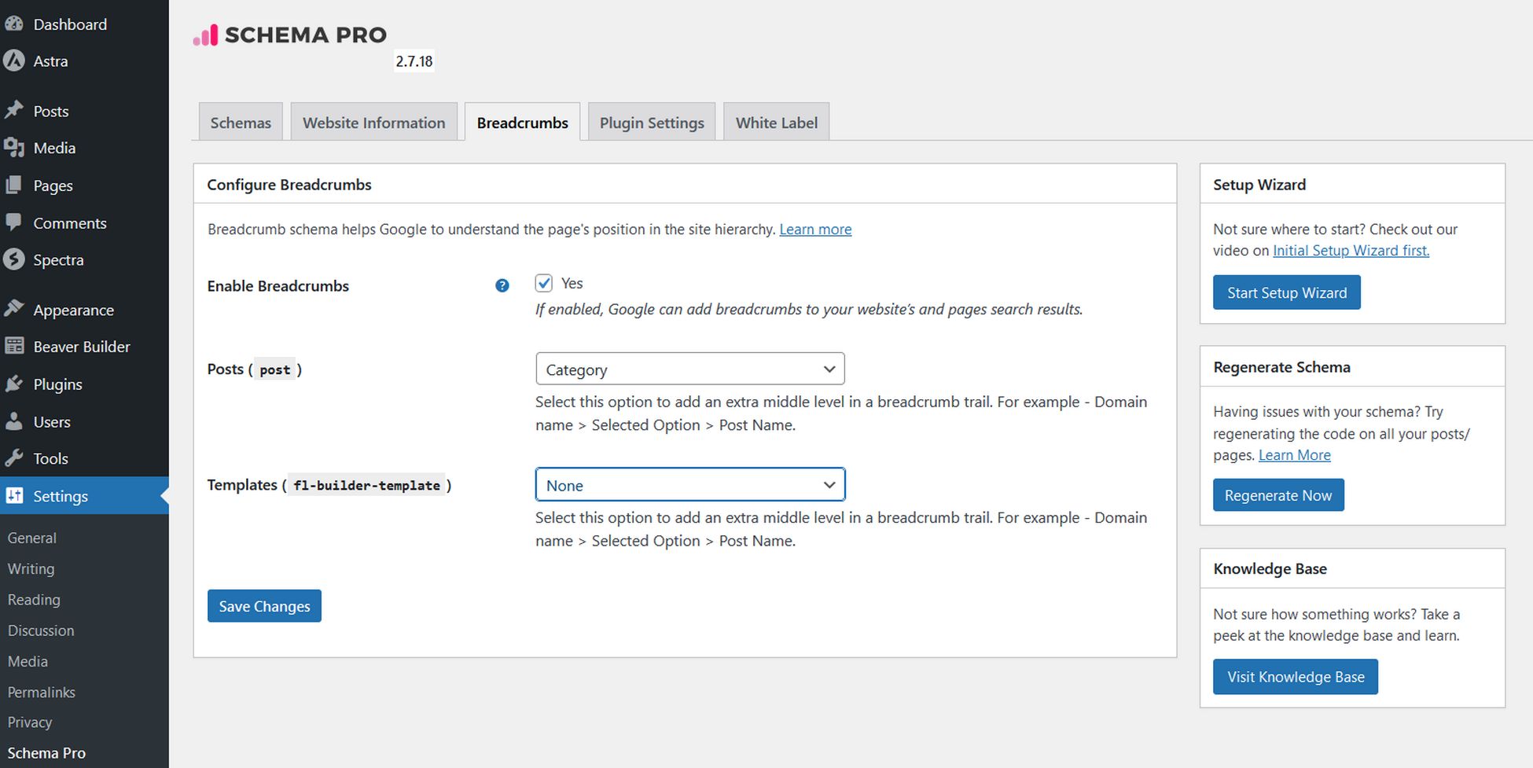Click the version number 2.7.18

(x=414, y=61)
